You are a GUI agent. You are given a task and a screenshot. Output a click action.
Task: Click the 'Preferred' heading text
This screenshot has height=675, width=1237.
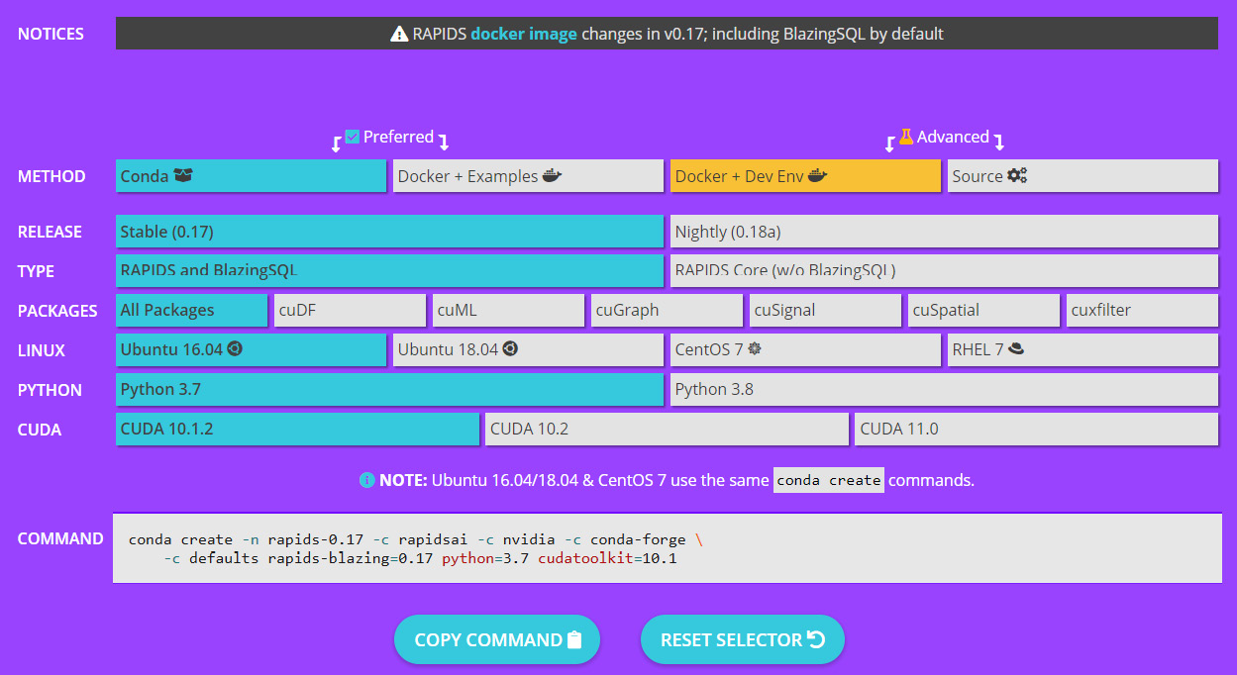pyautogui.click(x=398, y=137)
